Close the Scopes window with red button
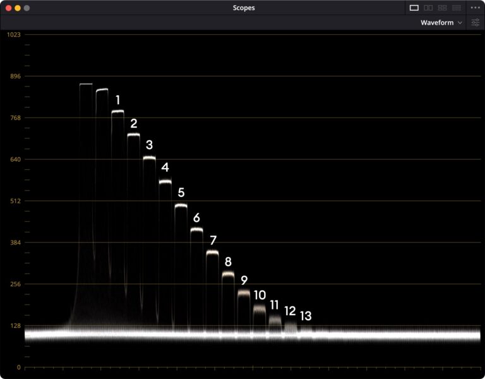This screenshot has width=485, height=379. click(x=9, y=8)
